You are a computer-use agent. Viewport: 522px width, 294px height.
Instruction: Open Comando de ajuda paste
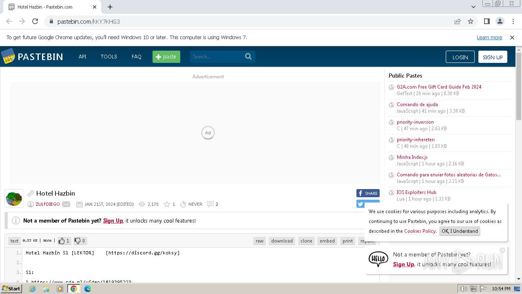point(417,105)
